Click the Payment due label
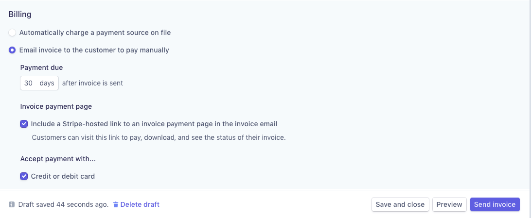The width and height of the screenshot is (531, 218). pyautogui.click(x=42, y=67)
